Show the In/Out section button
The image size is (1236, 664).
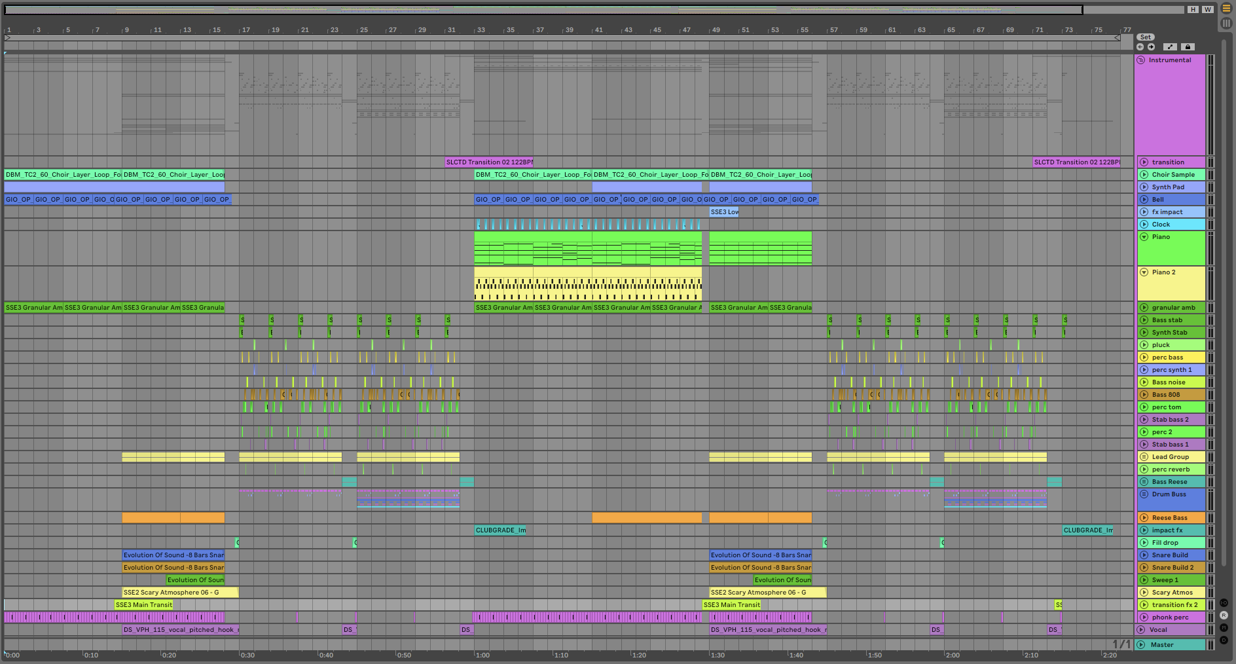tap(1224, 602)
